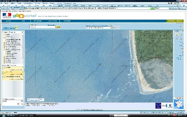187x117 pixels.
Task: Click the IGN partner logo
Action: 158,106
